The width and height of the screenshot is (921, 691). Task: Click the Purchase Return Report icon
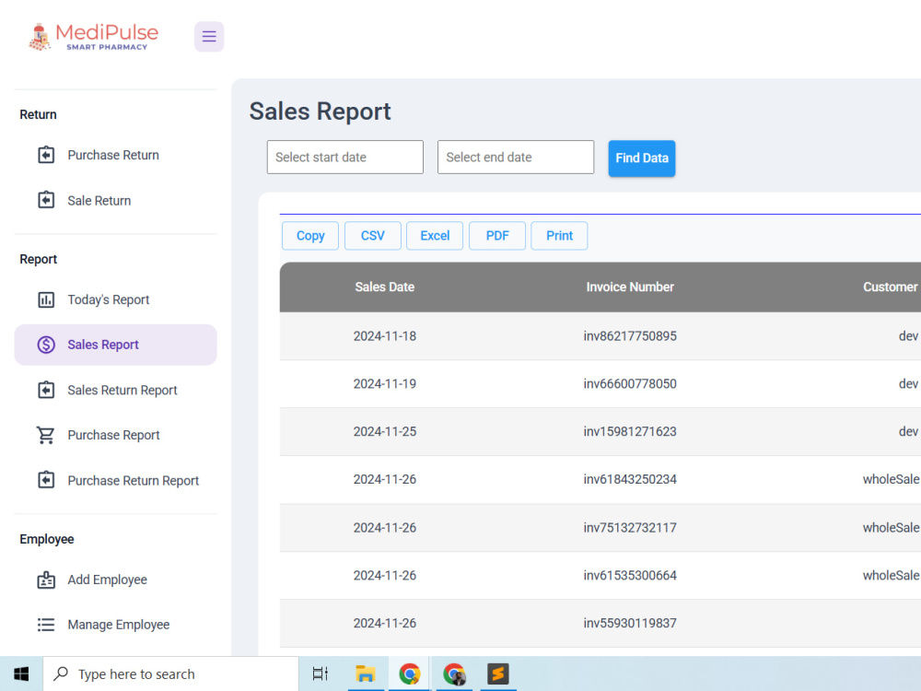pos(46,481)
